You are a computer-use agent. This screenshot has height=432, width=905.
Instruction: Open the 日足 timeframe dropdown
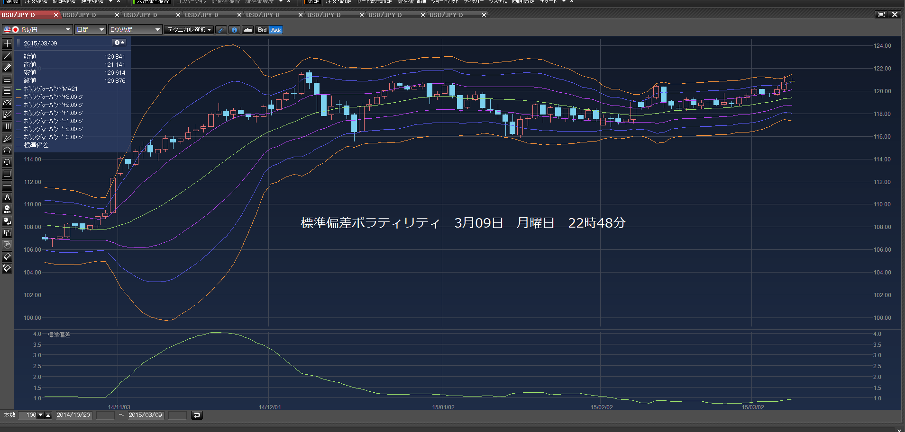(90, 30)
